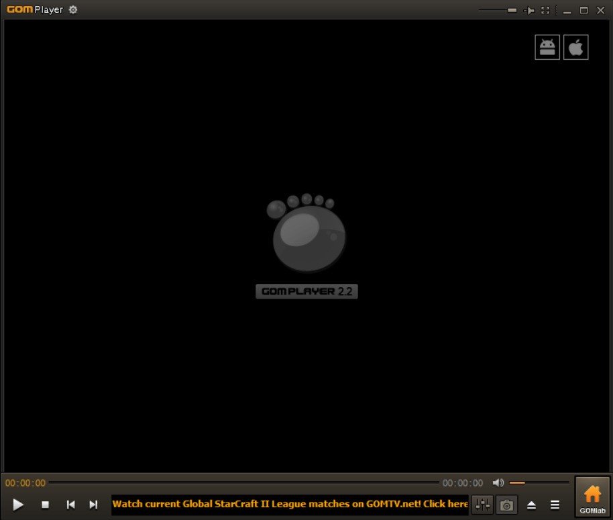This screenshot has width=613, height=520.
Task: Stop playback with the Stop button
Action: coord(46,505)
